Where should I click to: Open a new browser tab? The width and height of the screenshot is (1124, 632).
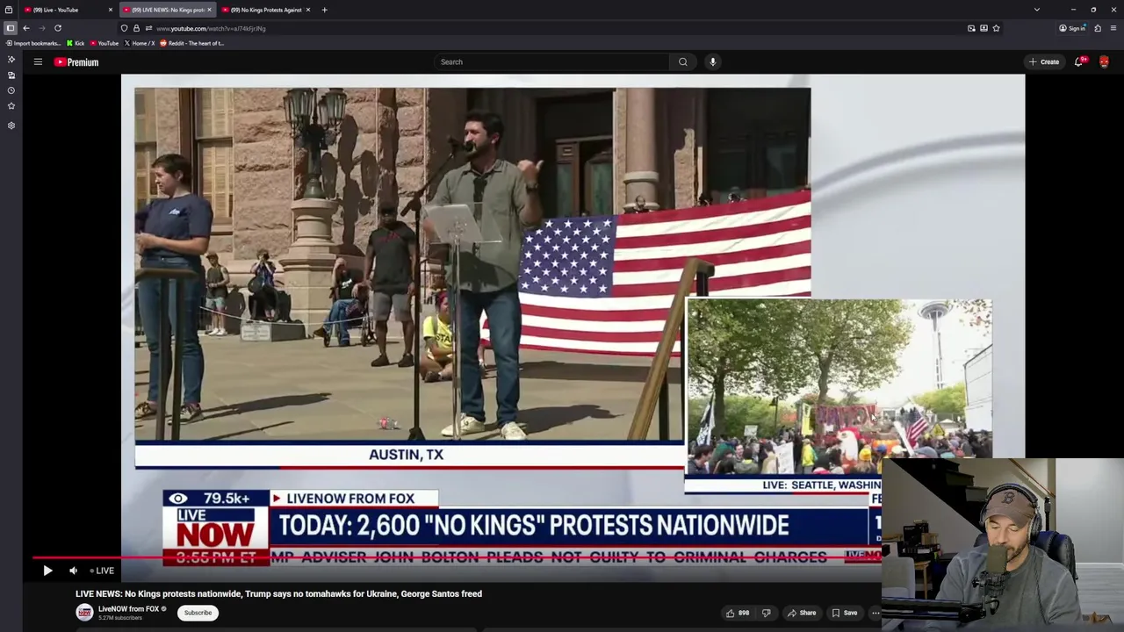pos(324,10)
